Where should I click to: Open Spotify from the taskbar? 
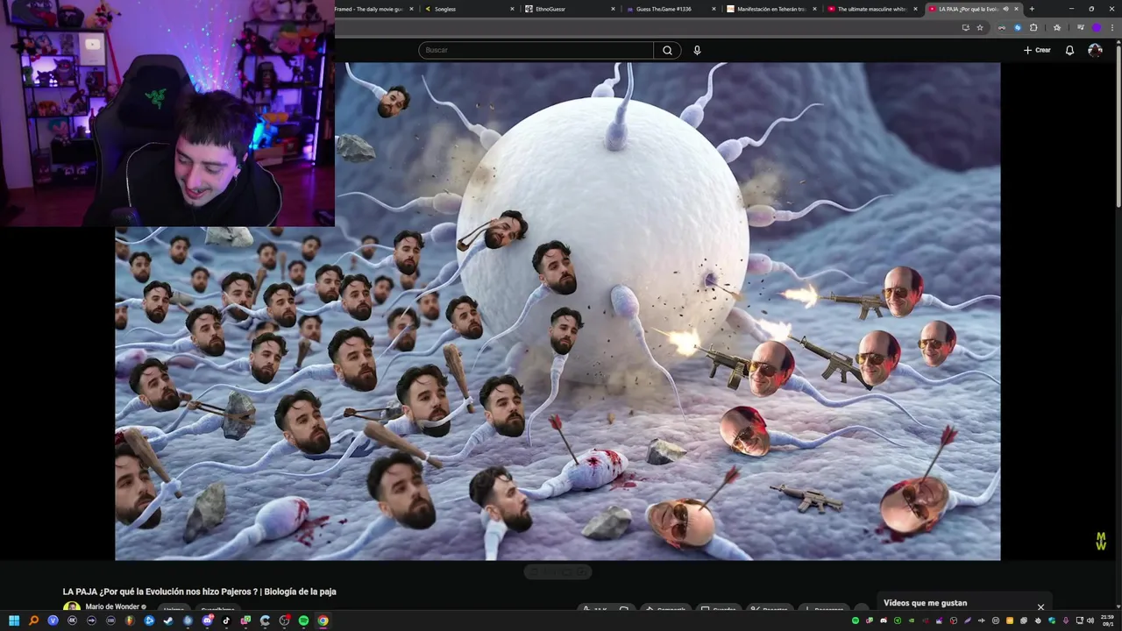(x=303, y=620)
